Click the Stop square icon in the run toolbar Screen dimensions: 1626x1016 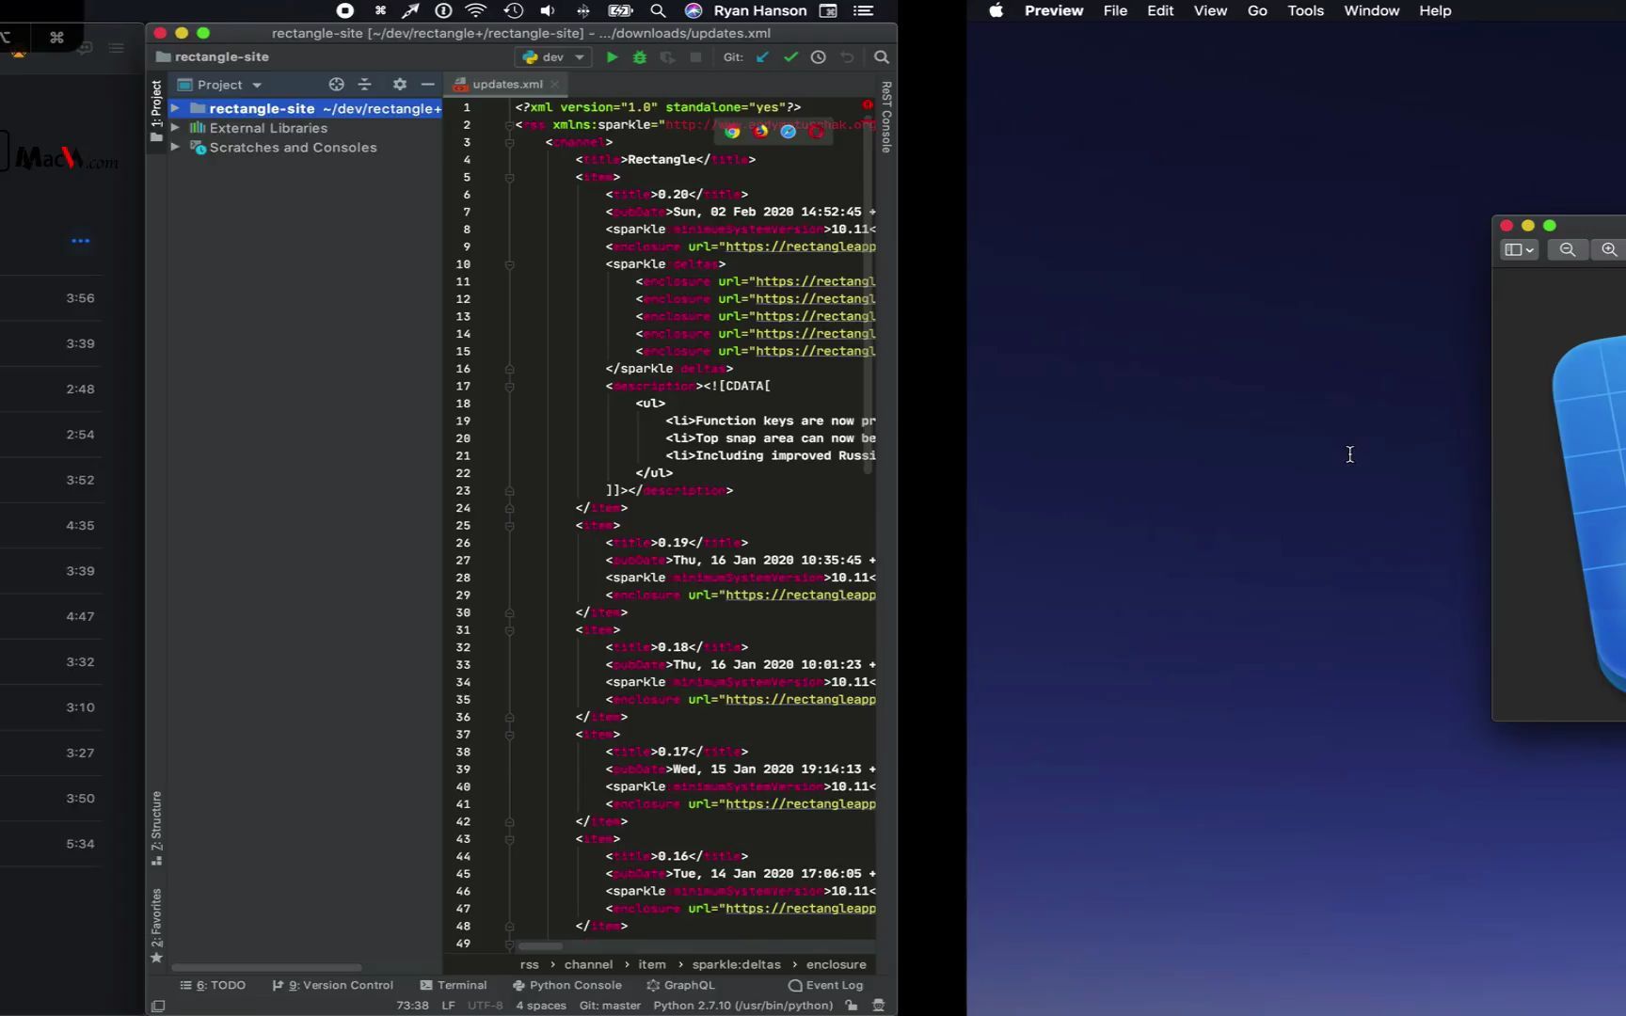click(695, 57)
